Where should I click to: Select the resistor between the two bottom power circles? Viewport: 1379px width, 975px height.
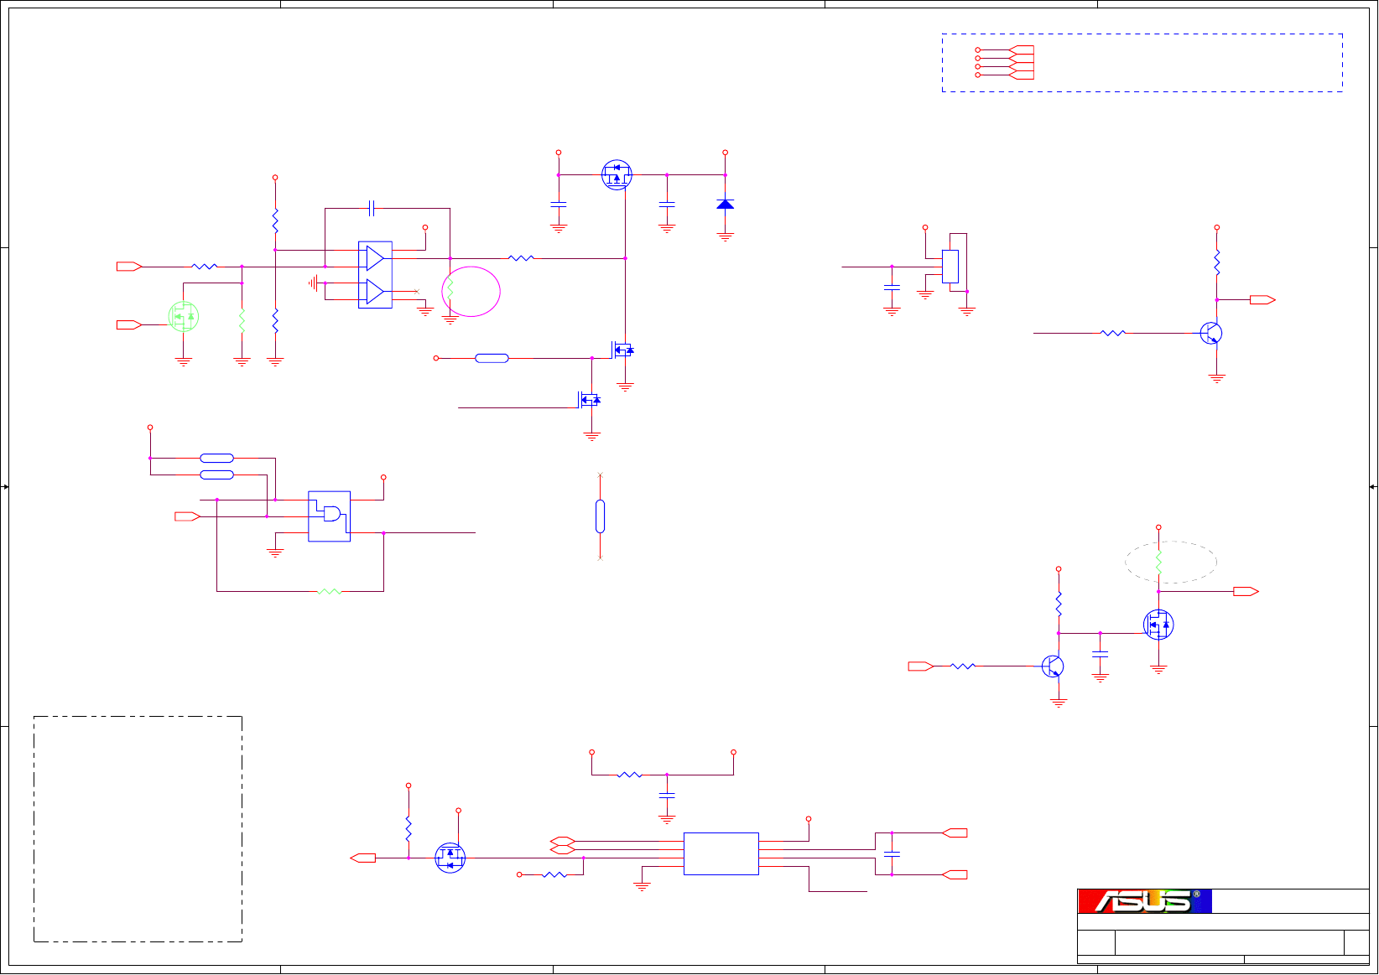coord(629,775)
